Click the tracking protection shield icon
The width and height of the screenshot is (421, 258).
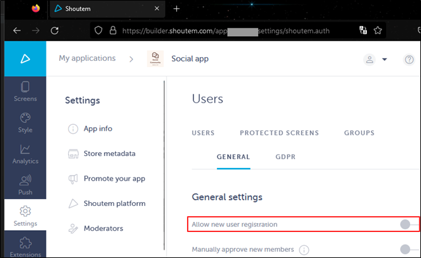tap(99, 31)
